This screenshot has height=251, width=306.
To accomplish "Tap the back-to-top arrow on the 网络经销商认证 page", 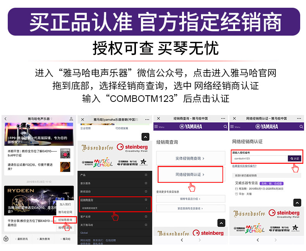I will click(297, 203).
